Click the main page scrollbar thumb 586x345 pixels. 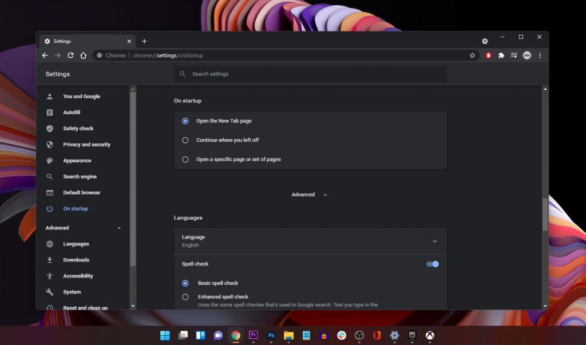point(545,215)
